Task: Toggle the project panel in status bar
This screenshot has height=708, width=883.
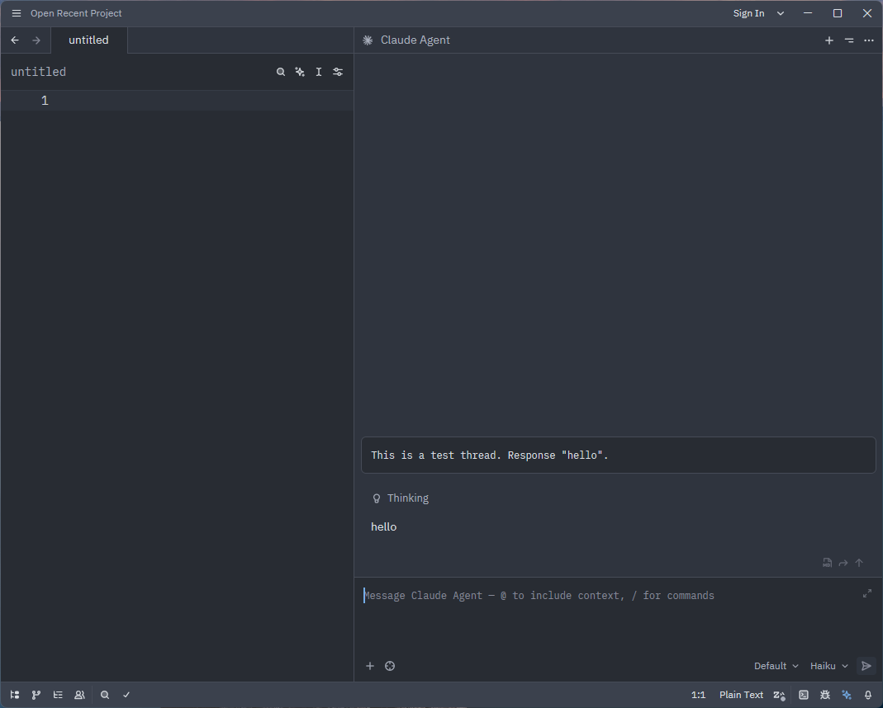Action: (15, 695)
